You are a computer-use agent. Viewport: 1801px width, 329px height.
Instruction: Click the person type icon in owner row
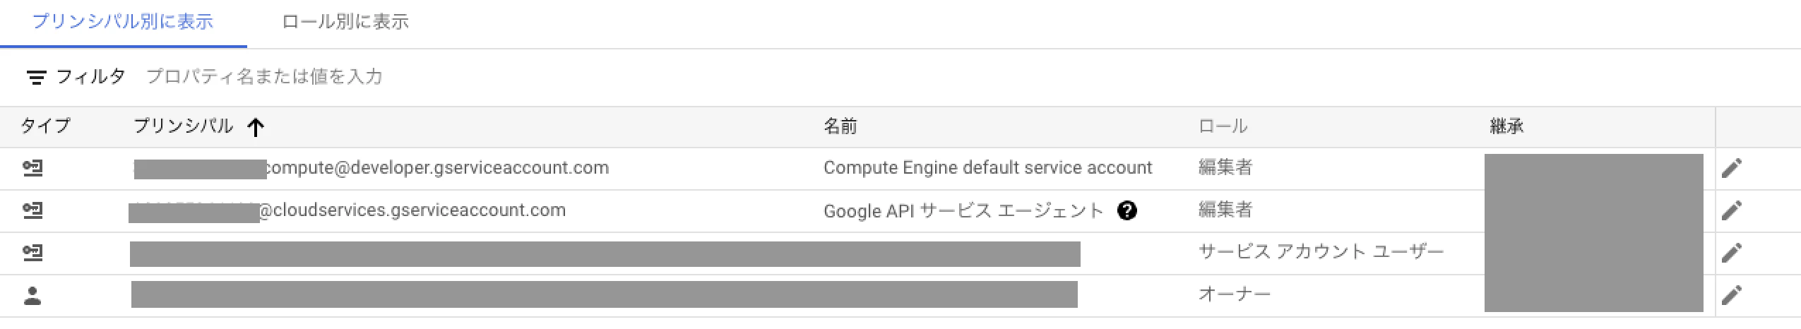[32, 295]
